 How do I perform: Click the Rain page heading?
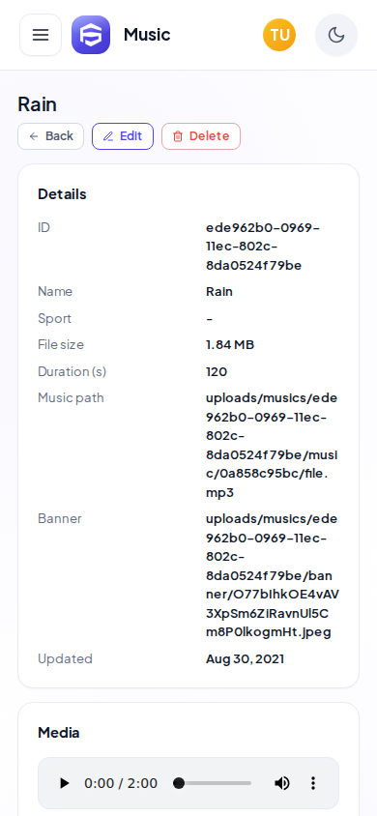tap(37, 104)
